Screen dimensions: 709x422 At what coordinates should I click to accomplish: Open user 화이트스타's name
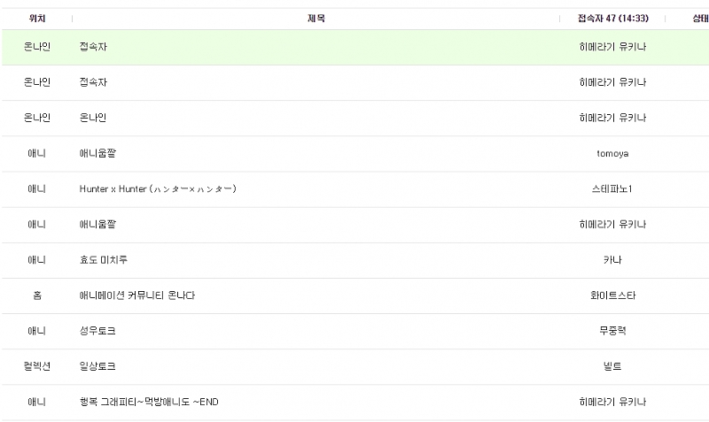pyautogui.click(x=612, y=295)
